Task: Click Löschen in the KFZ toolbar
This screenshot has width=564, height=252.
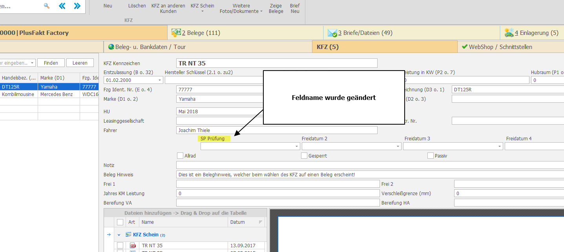Action: pyautogui.click(x=137, y=6)
